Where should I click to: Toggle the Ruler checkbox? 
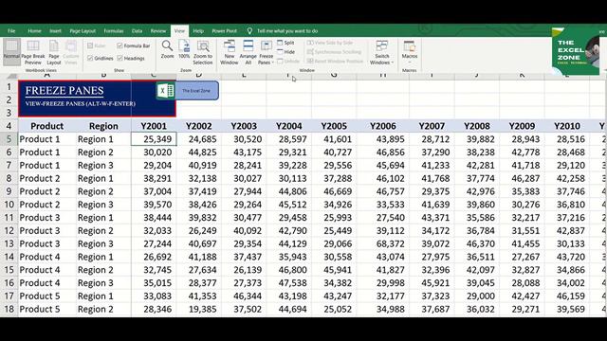(x=90, y=45)
